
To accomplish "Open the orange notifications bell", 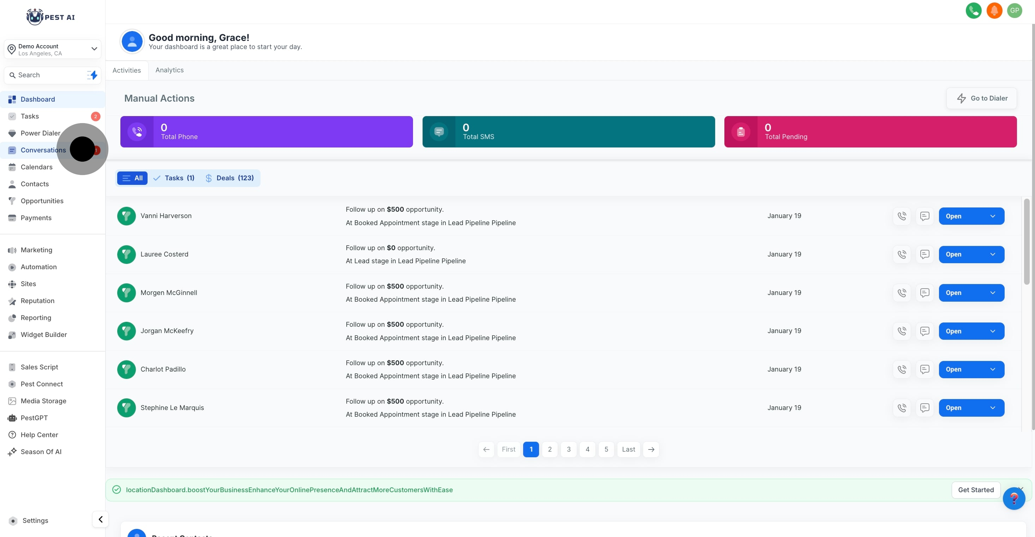I will (x=994, y=11).
